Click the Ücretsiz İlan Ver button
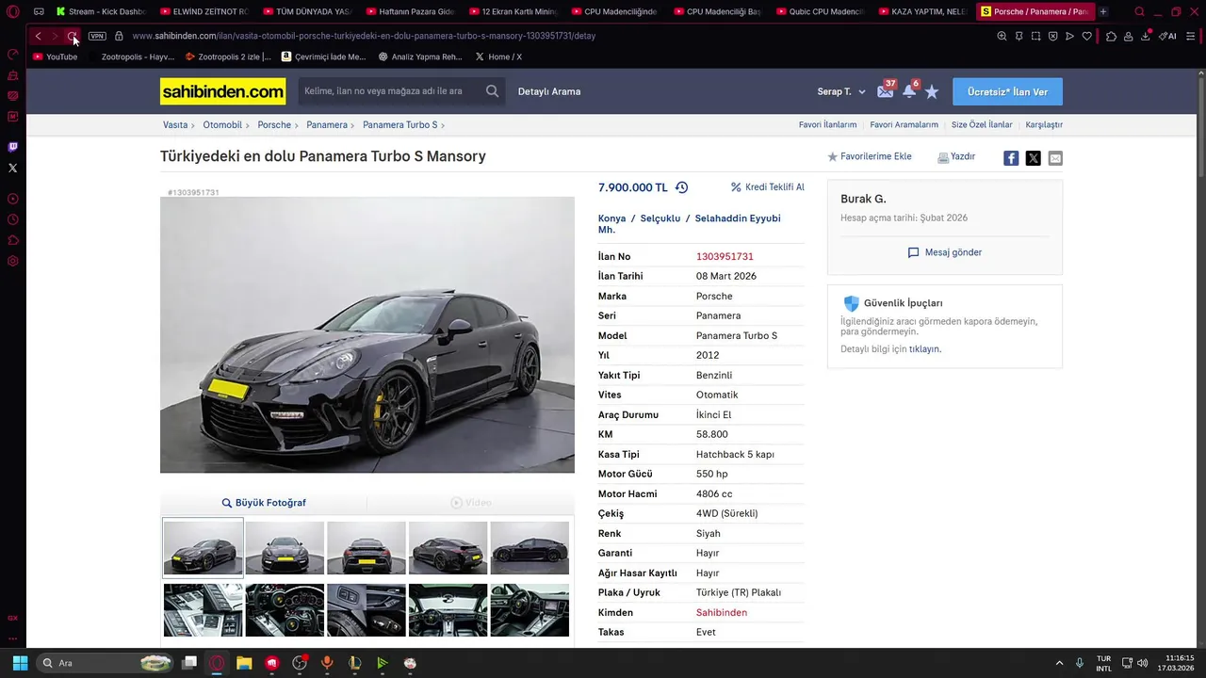Image resolution: width=1206 pixels, height=678 pixels. click(1007, 91)
